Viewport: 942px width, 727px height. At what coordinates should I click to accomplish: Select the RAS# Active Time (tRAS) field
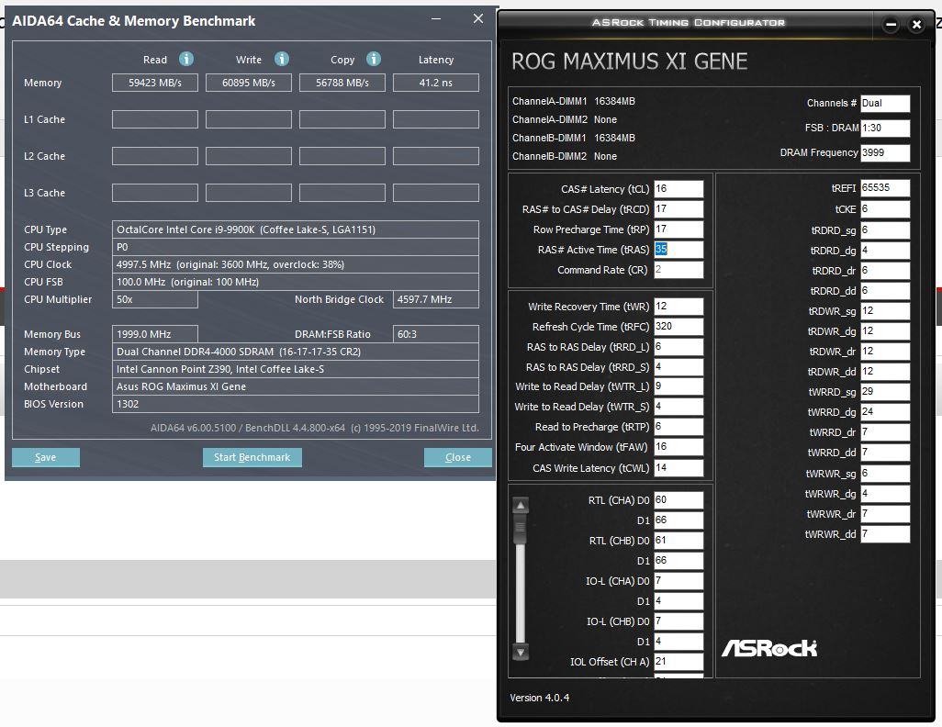678,250
